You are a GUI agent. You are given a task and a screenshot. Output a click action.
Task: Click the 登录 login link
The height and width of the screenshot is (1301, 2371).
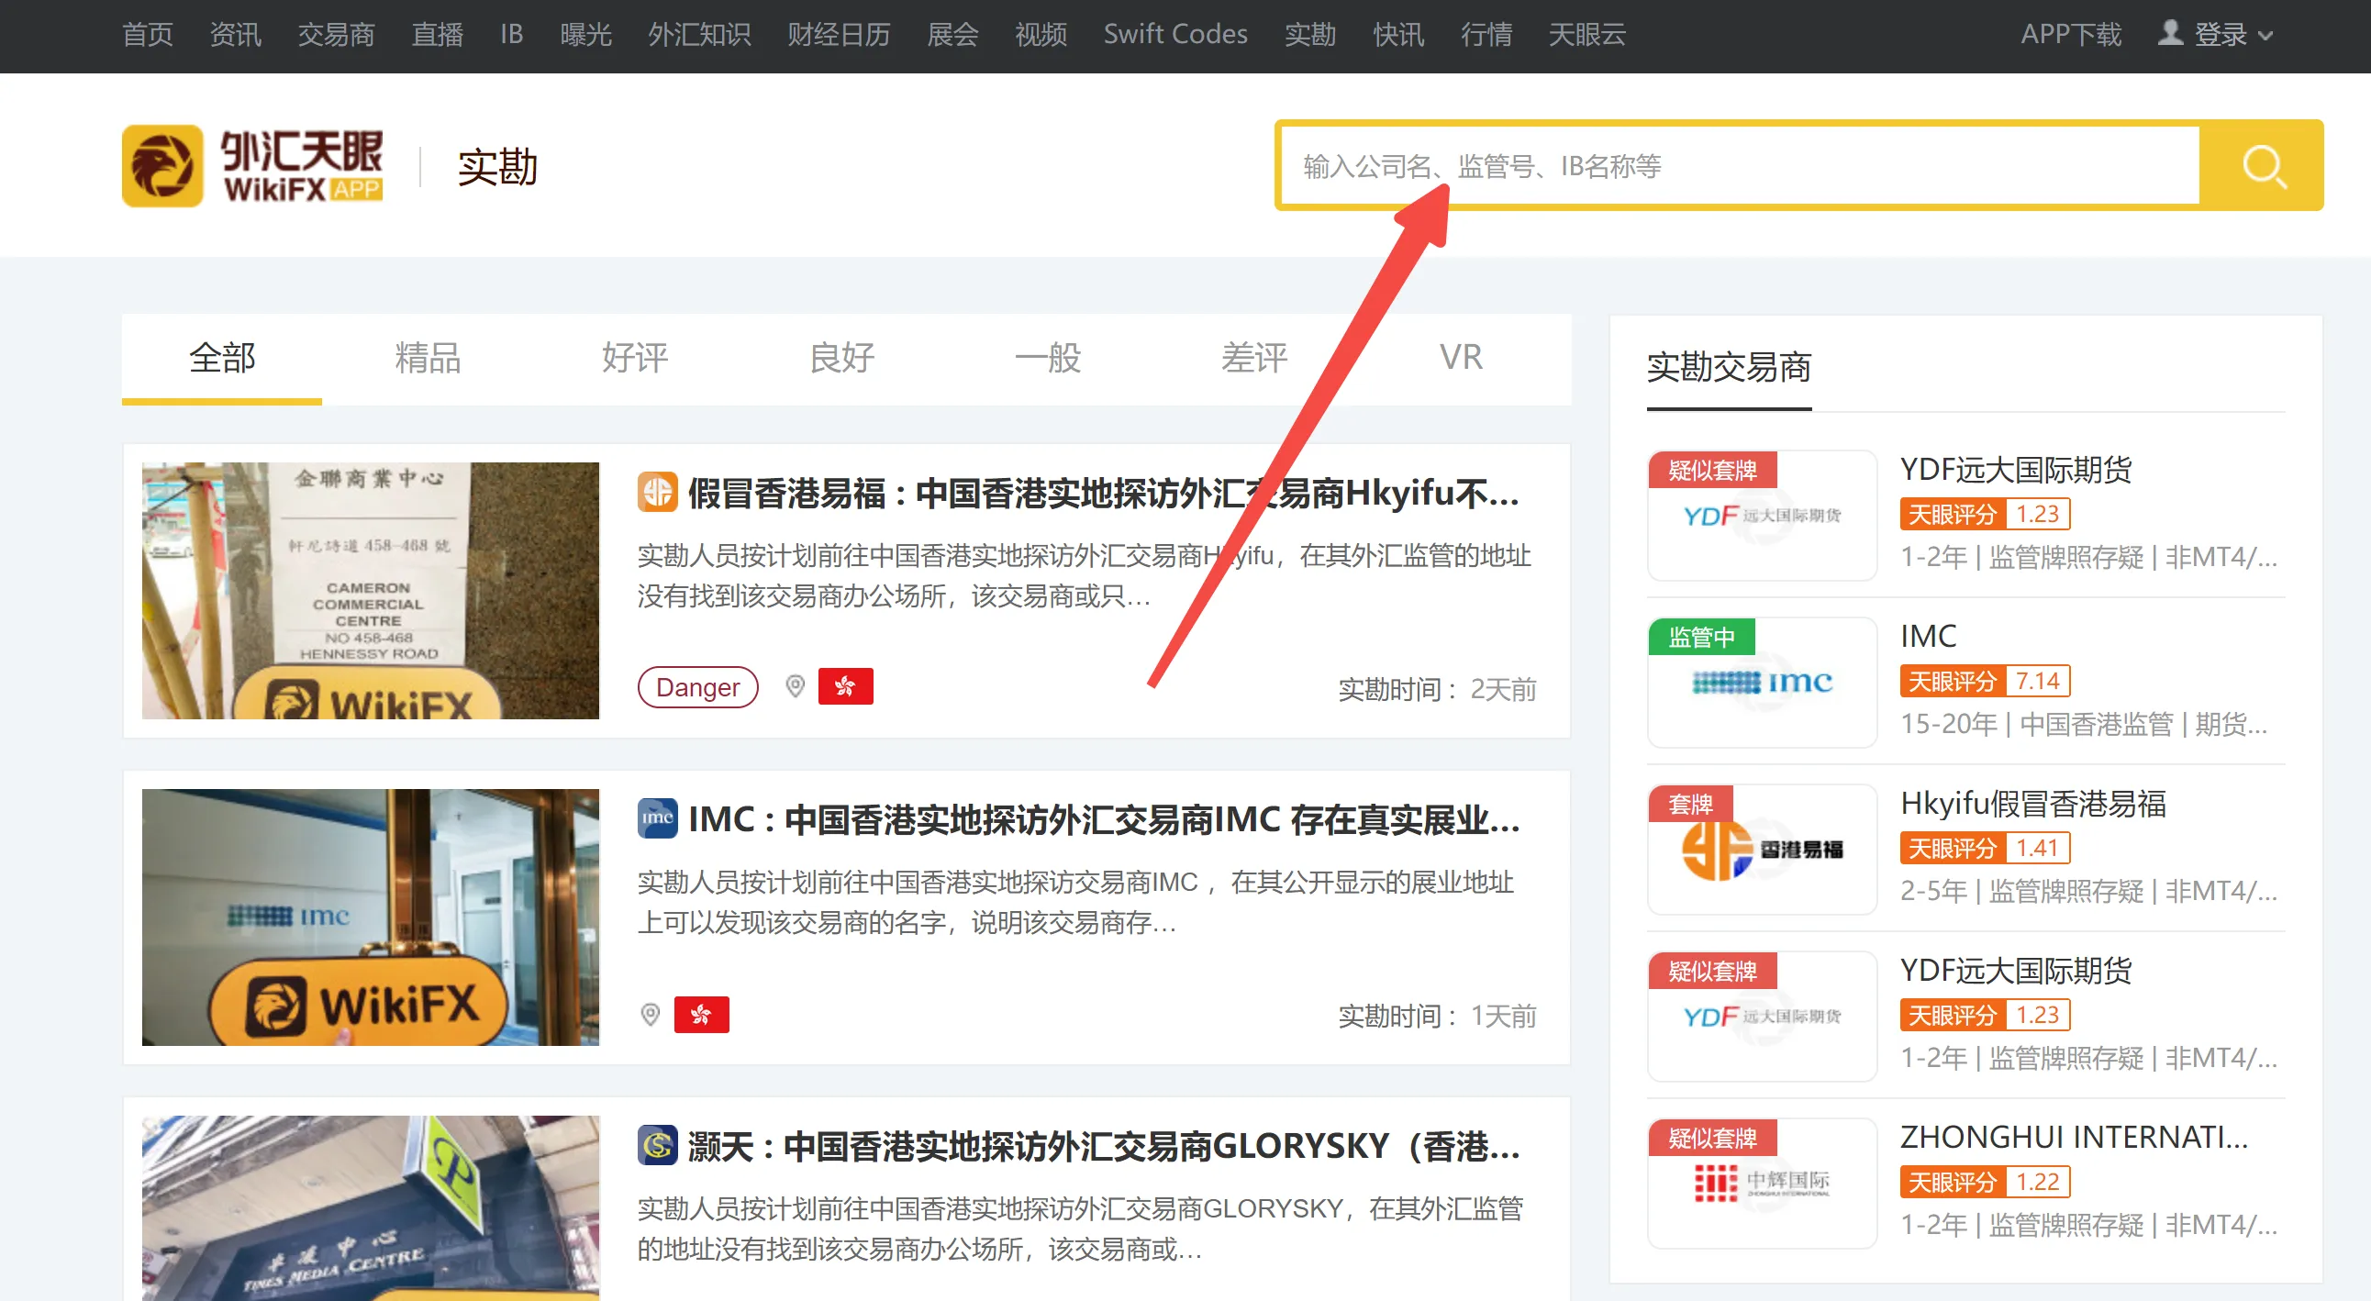point(2220,34)
